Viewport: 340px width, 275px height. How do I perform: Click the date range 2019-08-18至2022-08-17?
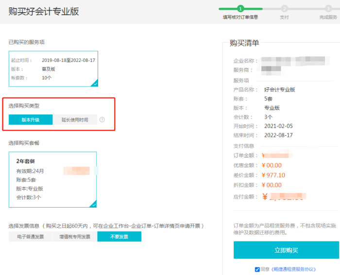point(68,60)
